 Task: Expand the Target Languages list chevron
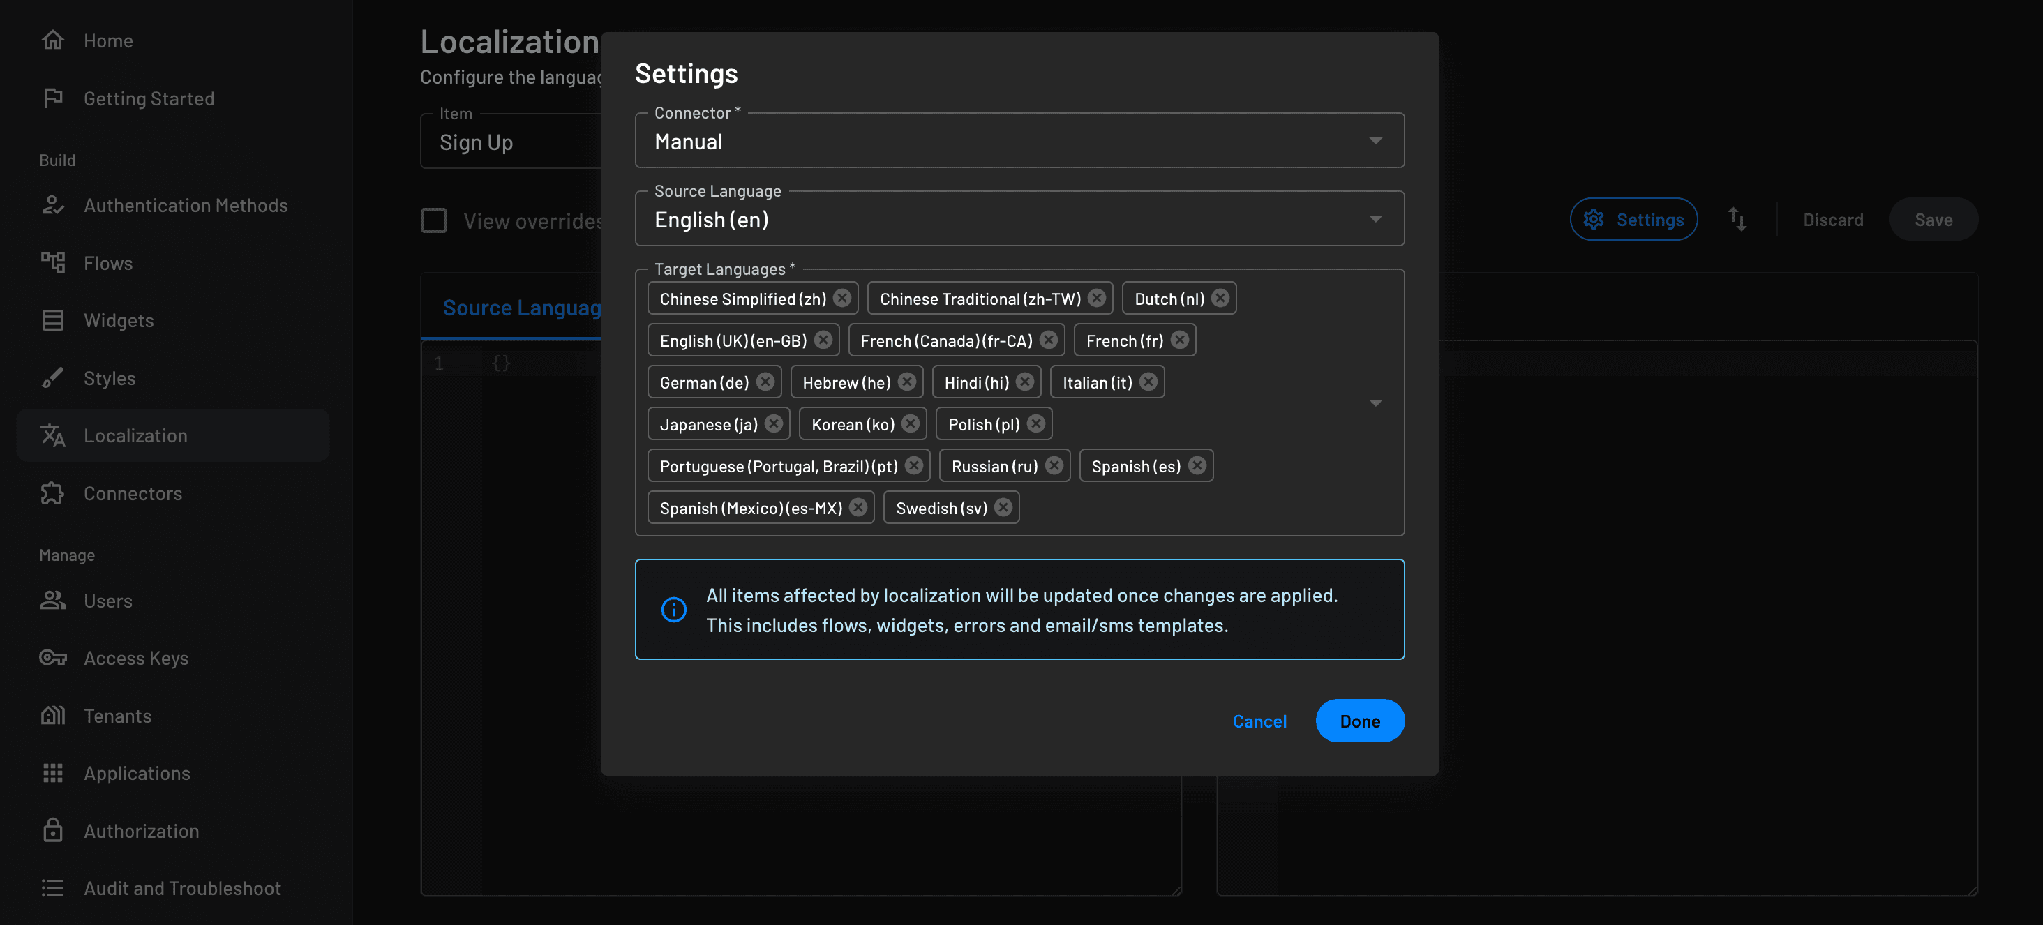point(1376,403)
